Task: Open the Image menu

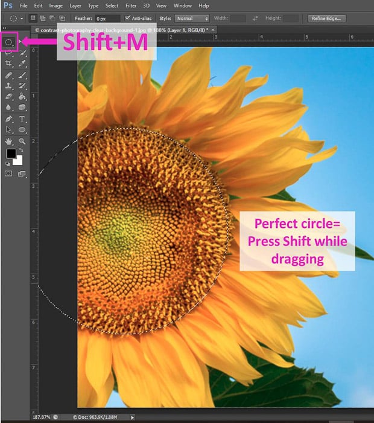Action: [x=55, y=5]
